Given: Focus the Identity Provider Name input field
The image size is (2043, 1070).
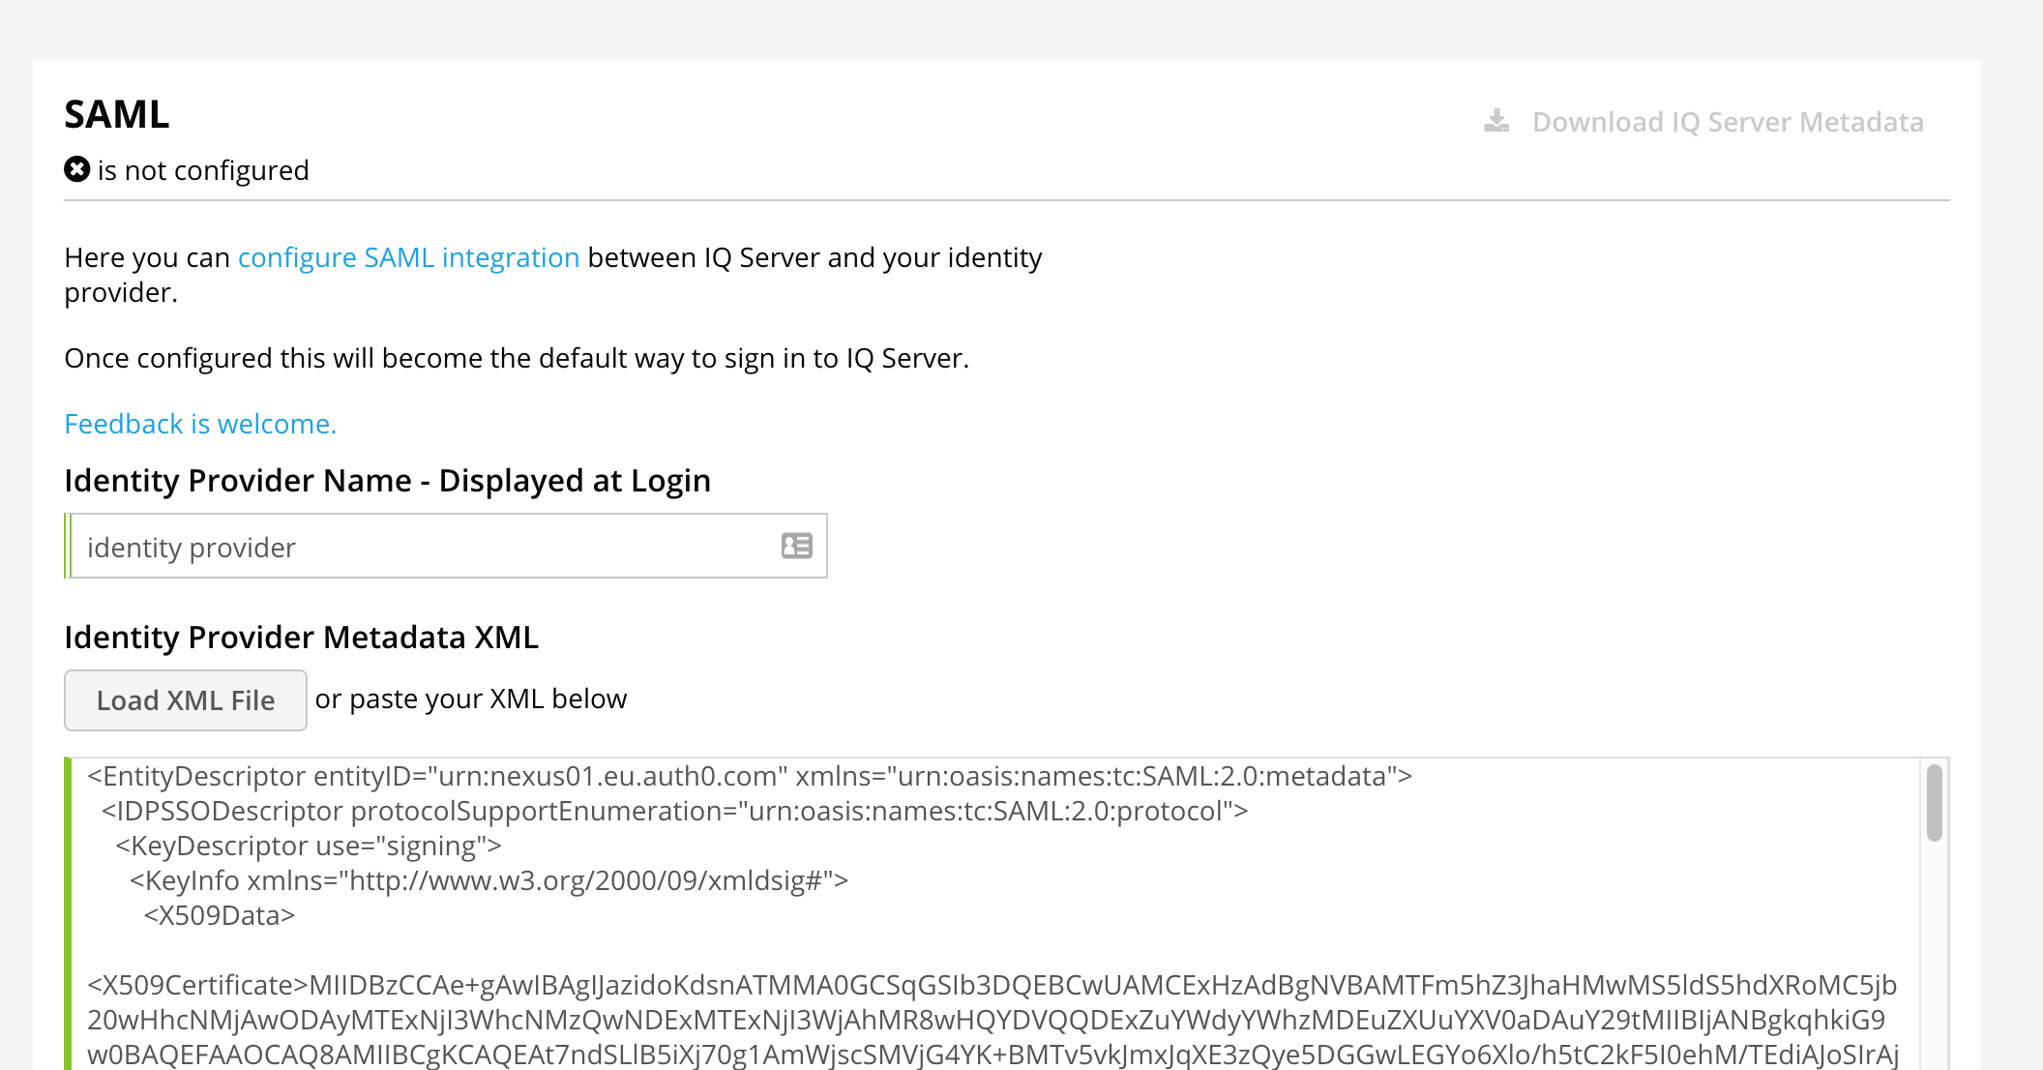Looking at the screenshot, I should (x=426, y=547).
